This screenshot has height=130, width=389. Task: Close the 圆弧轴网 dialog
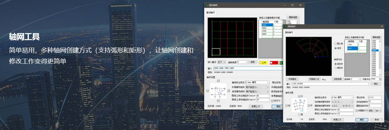382,27
